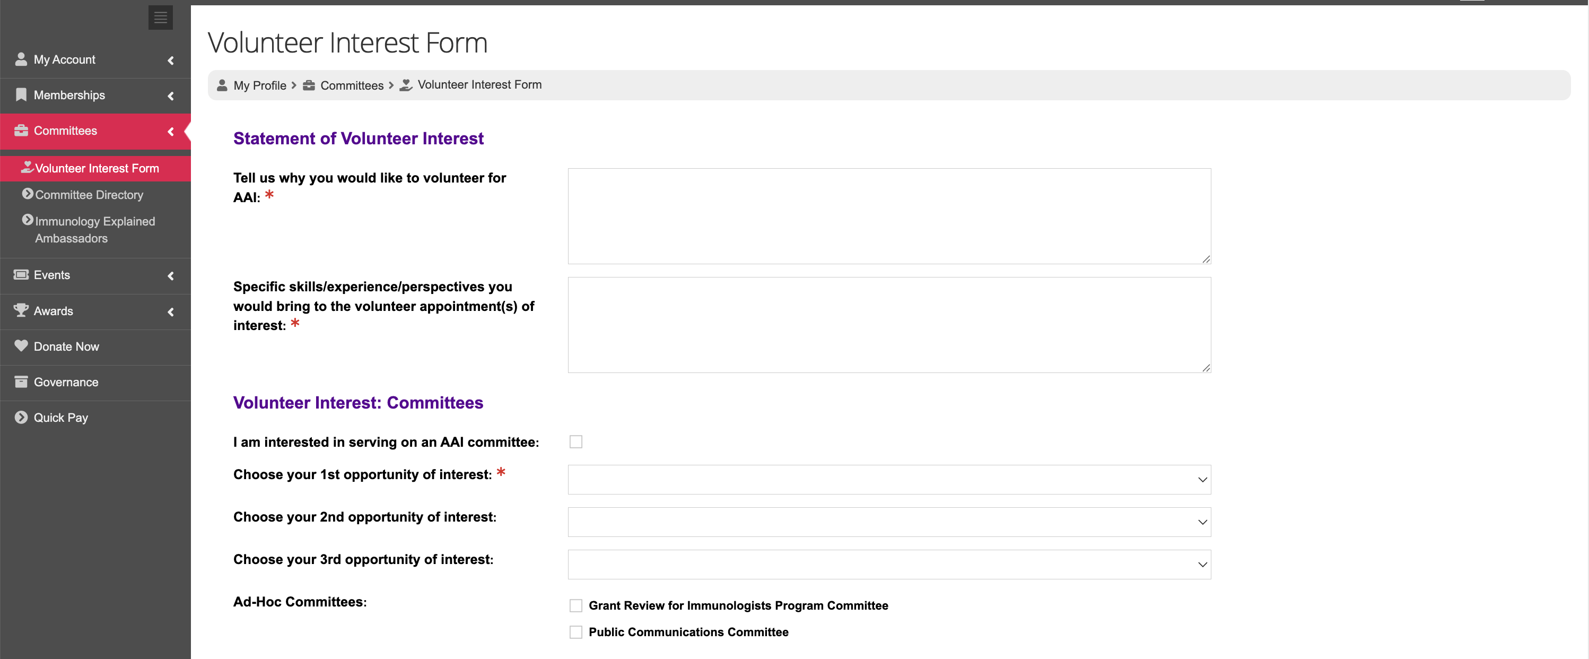Screen dimensions: 1589x659
Task: Open the 2nd opportunity of interest dropdown
Action: (889, 522)
